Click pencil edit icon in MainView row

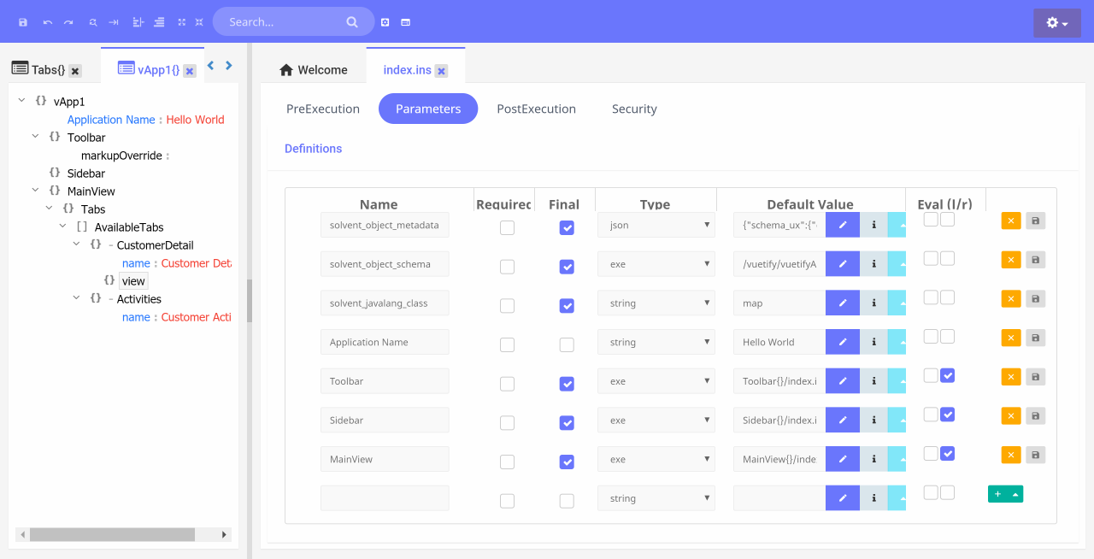[x=843, y=459]
